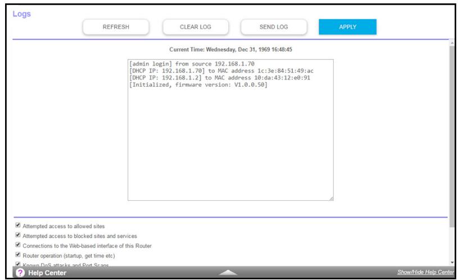Click the page vertical scrollbar thumb
458x280 pixels.
click(452, 136)
